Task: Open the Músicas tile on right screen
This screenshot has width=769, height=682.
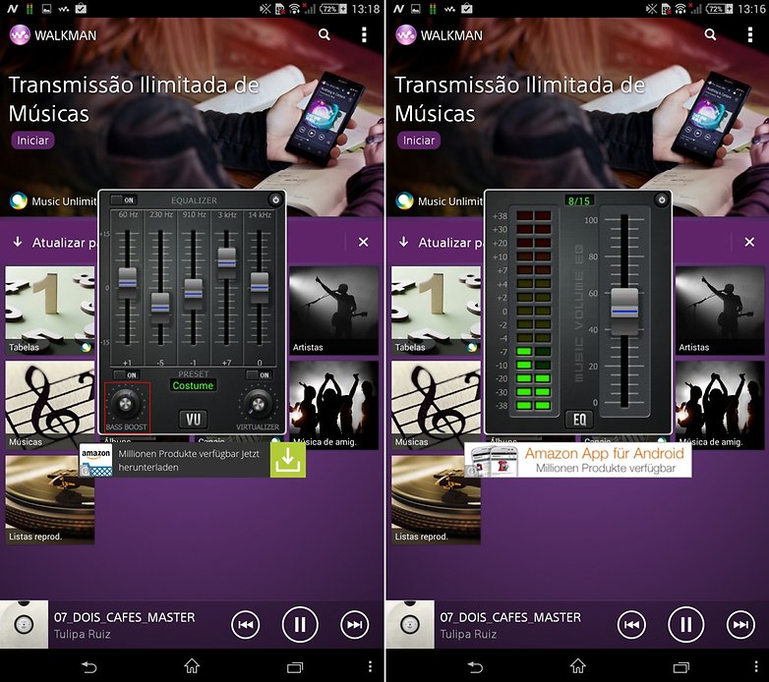Action: (x=436, y=405)
